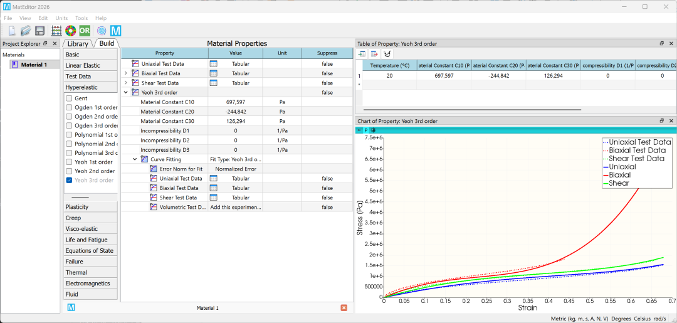Click the export table data icon
Viewport: 677px width, 323px height.
(374, 54)
